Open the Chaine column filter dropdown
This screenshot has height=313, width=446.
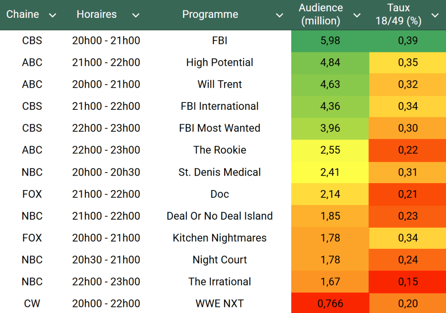click(53, 15)
